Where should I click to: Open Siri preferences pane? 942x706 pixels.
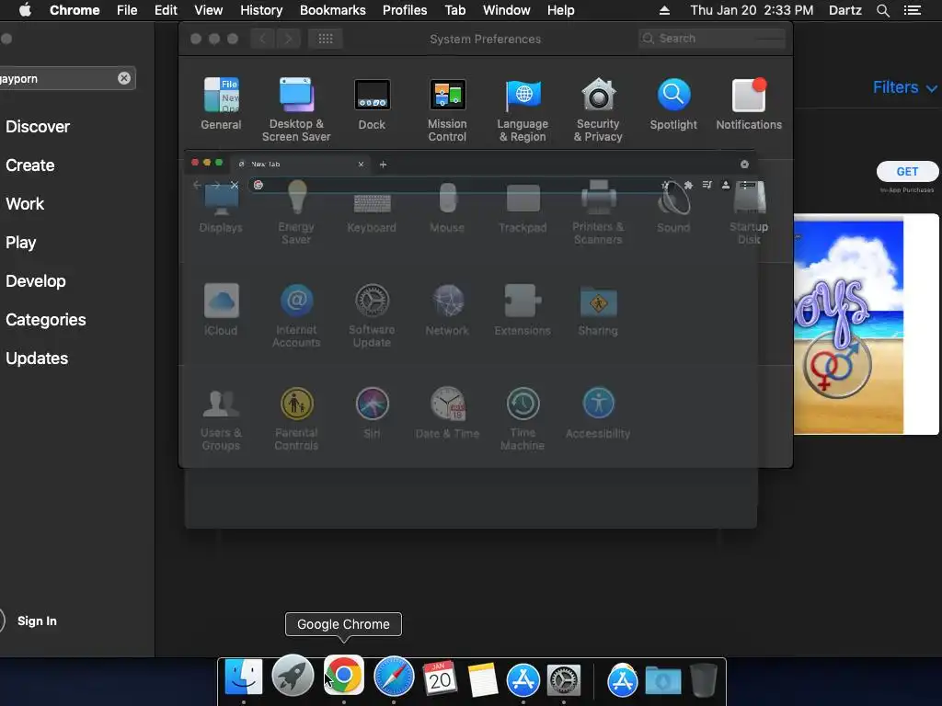(372, 413)
